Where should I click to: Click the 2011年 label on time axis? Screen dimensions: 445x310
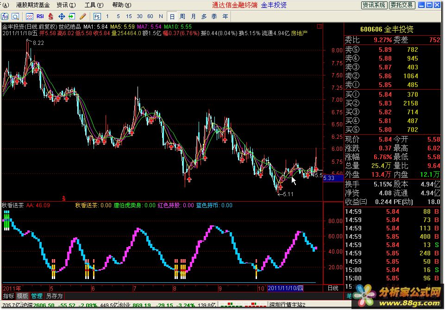tap(12, 288)
